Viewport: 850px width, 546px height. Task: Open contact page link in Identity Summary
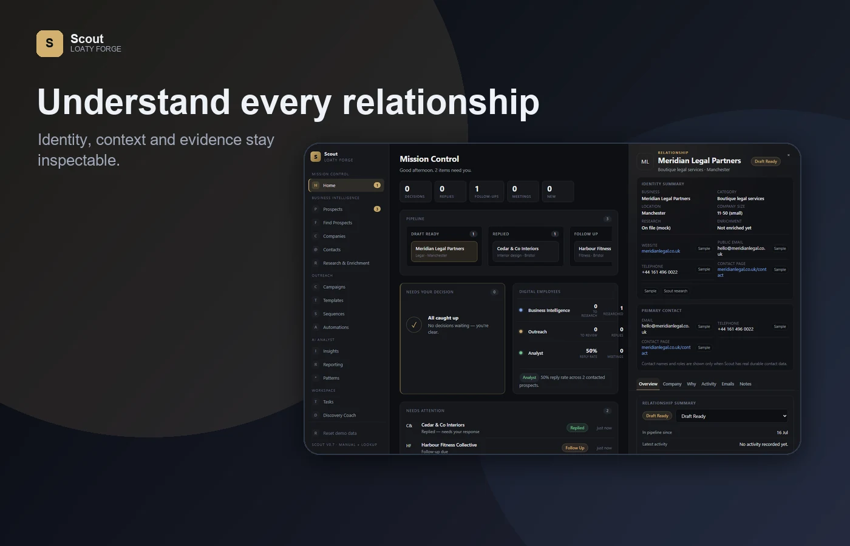pos(742,272)
